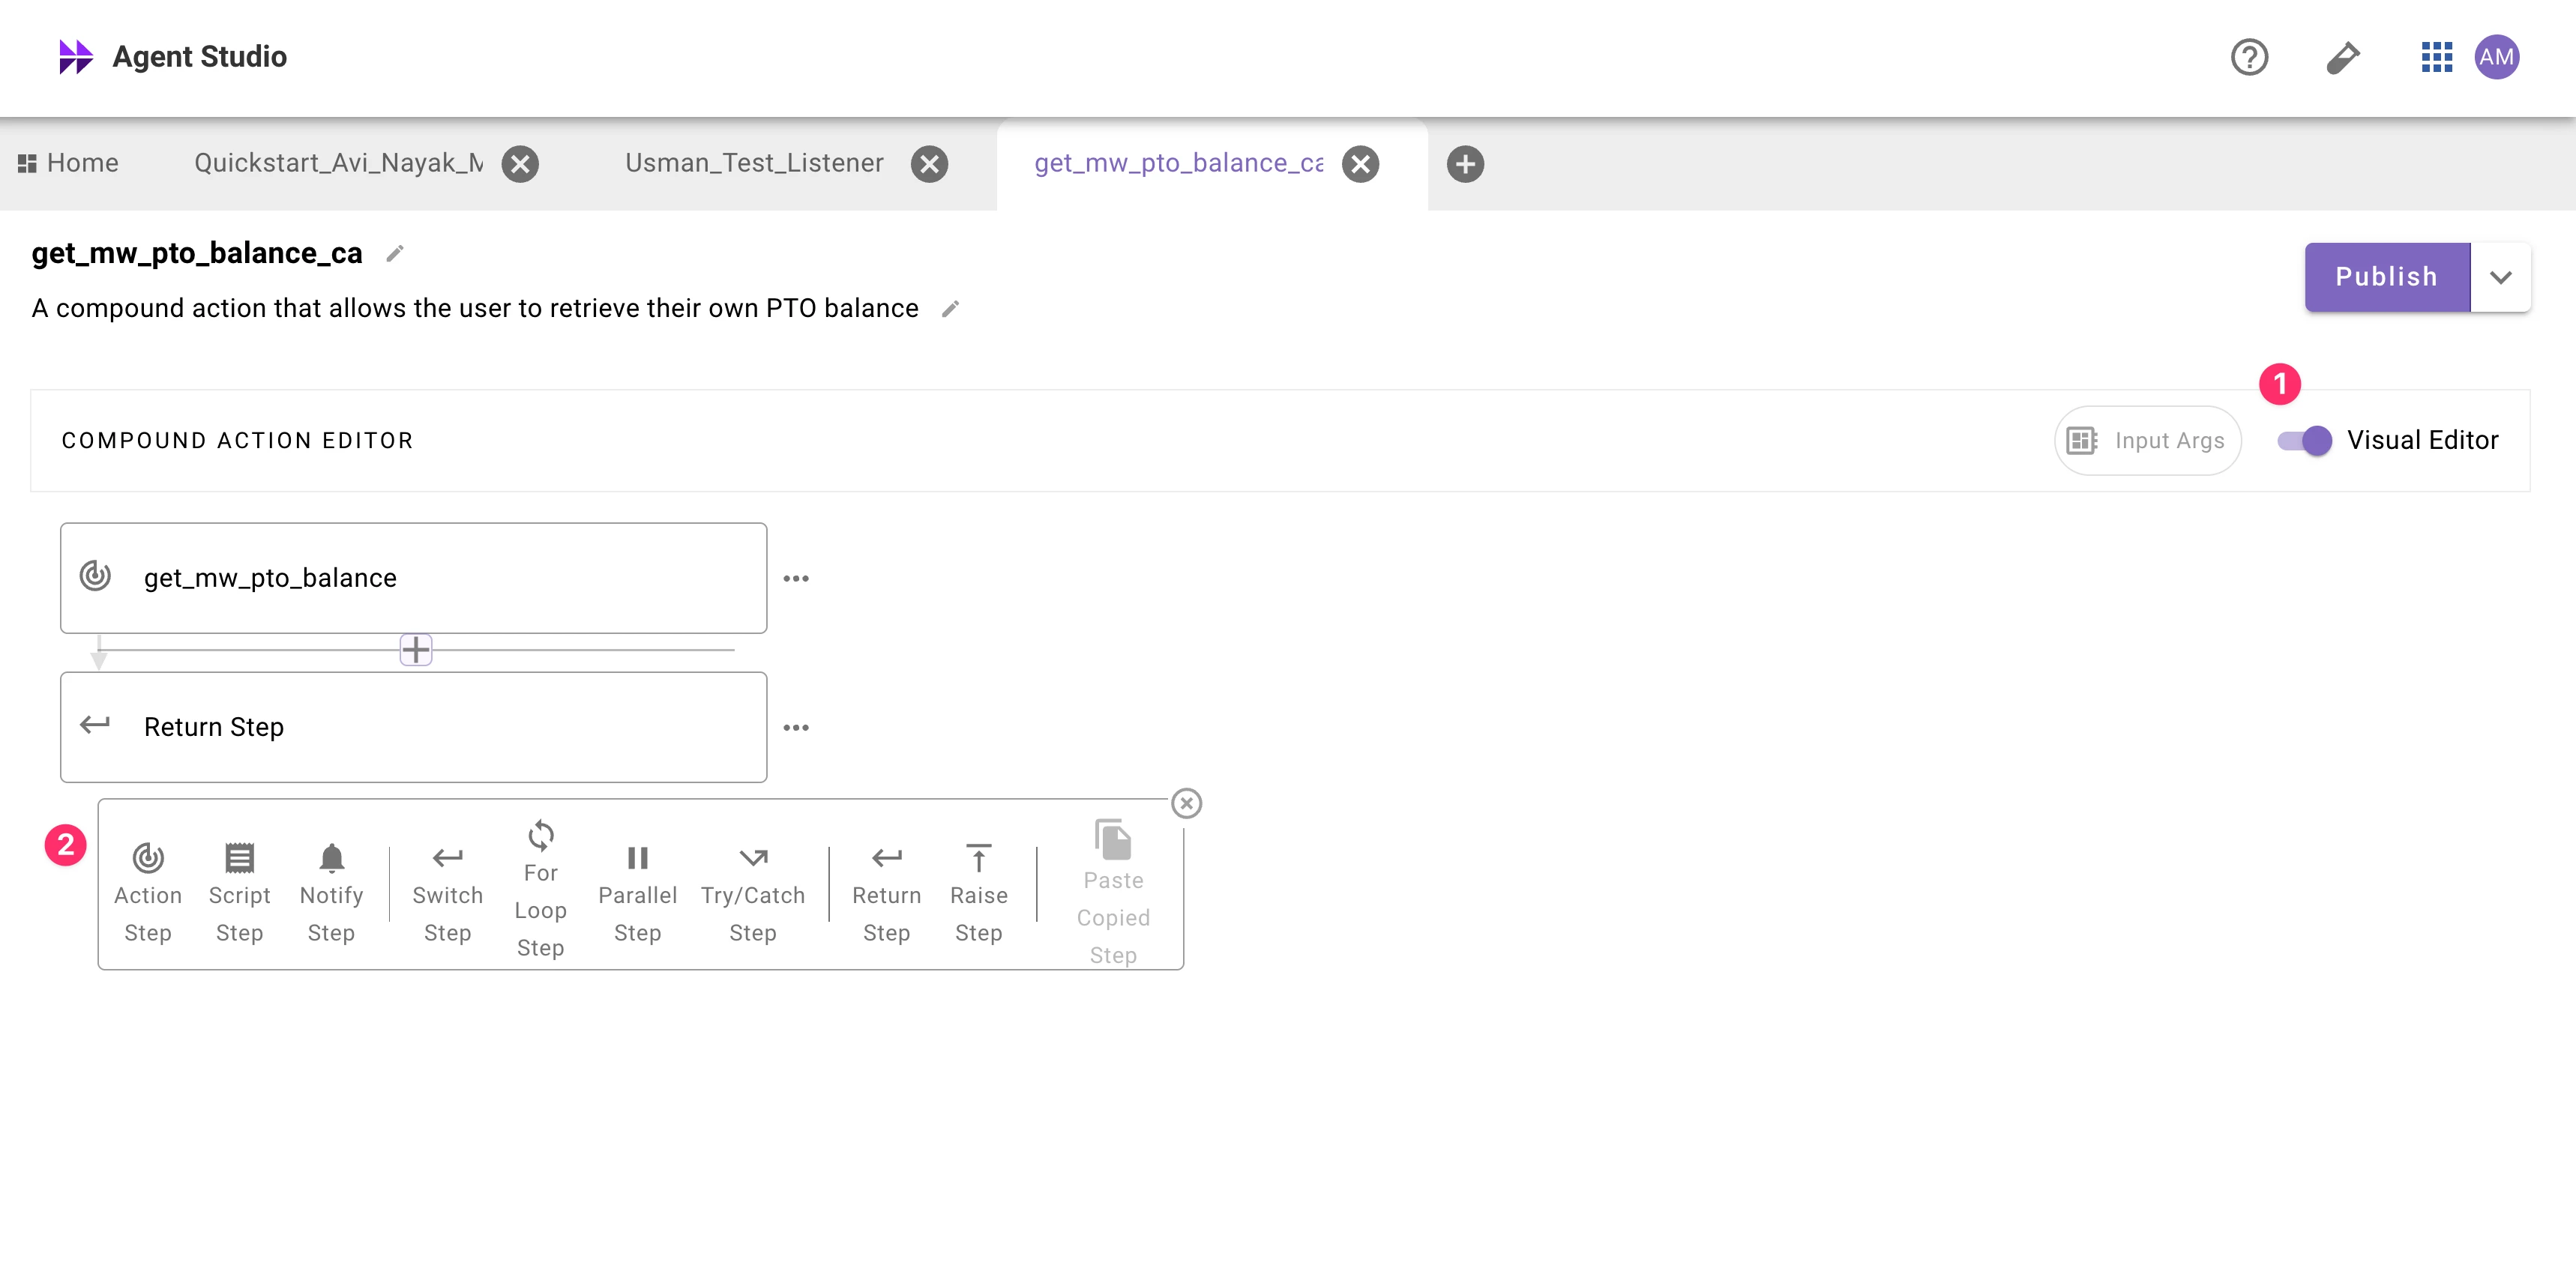The image size is (2576, 1280).
Task: Open options menu for Return Step
Action: [x=796, y=728]
